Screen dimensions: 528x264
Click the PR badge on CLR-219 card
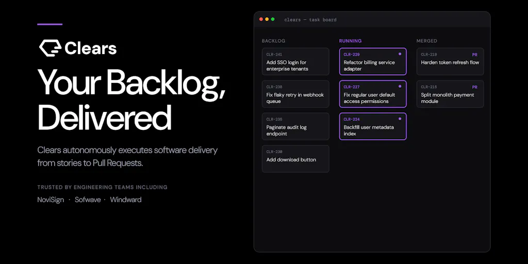[x=474, y=55]
